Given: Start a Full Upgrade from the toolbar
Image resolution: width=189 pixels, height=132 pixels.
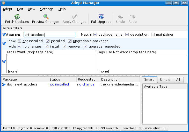Looking at the screenshot, I should 101,19.
